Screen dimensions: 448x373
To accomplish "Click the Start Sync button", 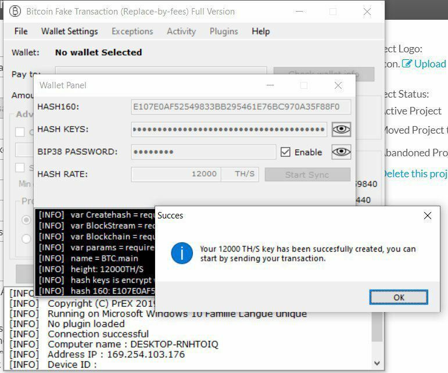I will tap(307, 174).
